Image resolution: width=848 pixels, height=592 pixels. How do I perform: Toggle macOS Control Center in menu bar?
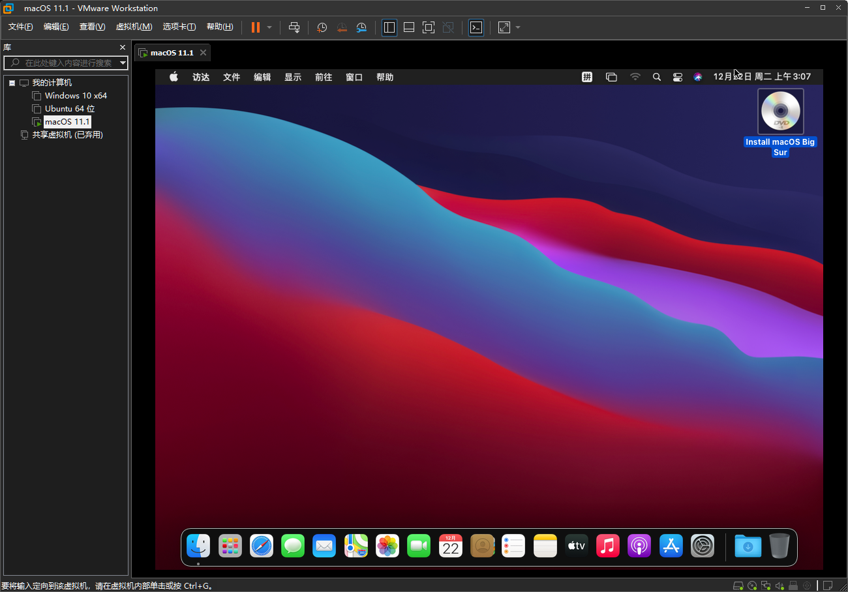pyautogui.click(x=678, y=77)
